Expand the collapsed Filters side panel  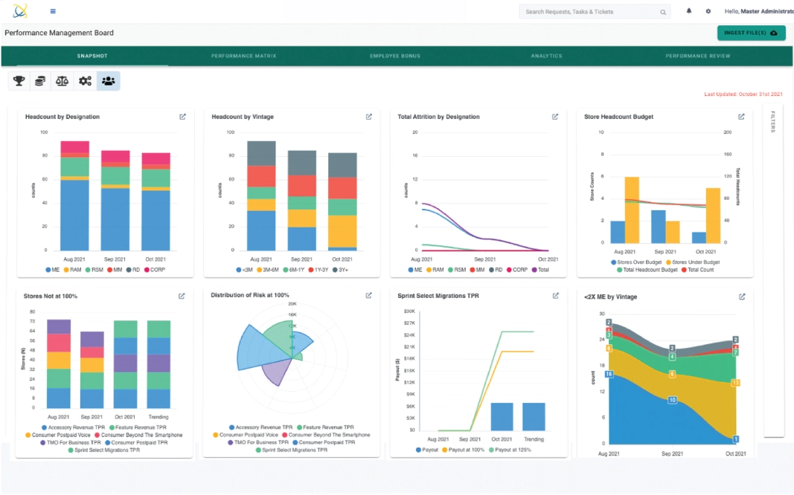(x=772, y=123)
